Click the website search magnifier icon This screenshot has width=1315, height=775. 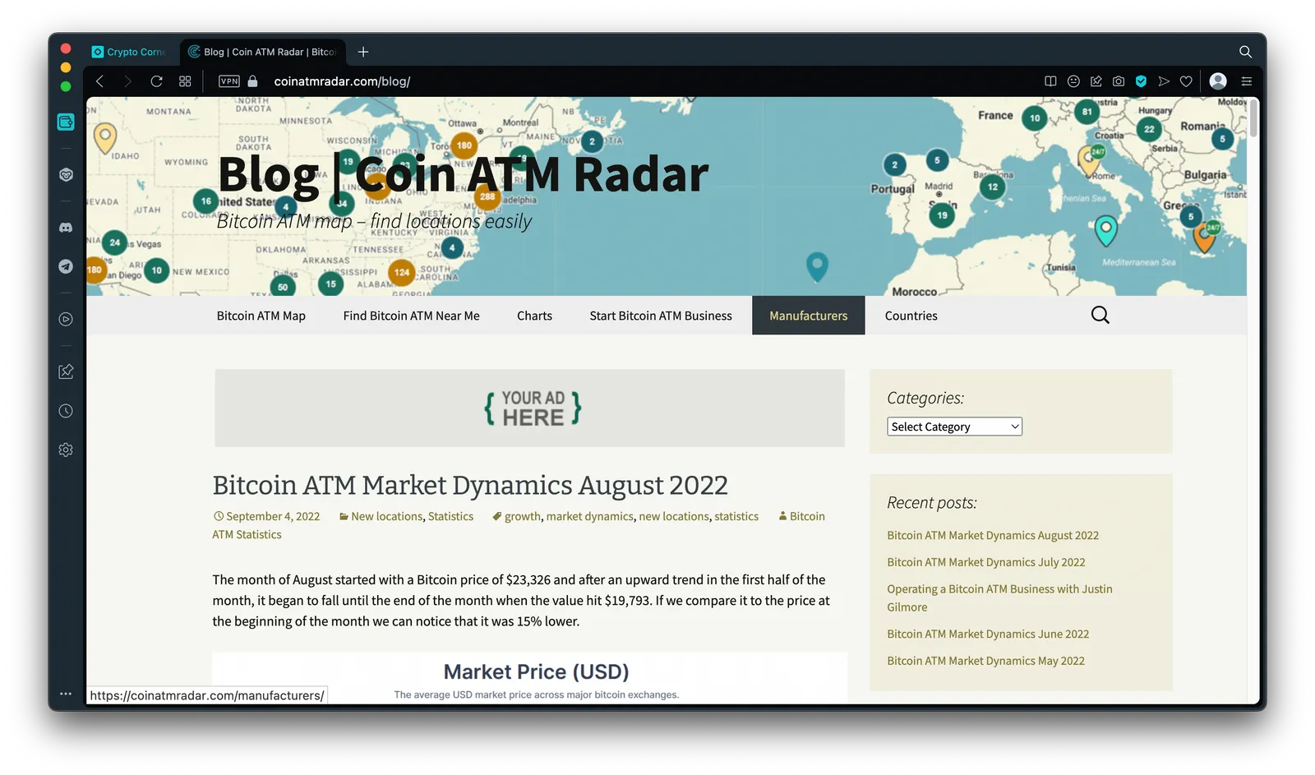click(x=1100, y=315)
